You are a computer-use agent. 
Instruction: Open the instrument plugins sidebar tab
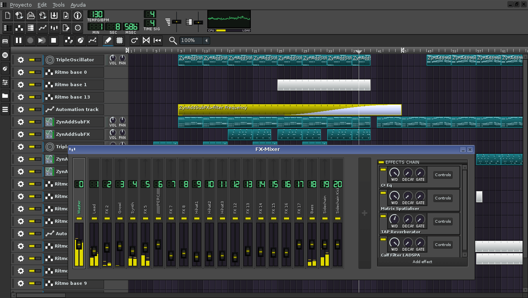pos(5,41)
